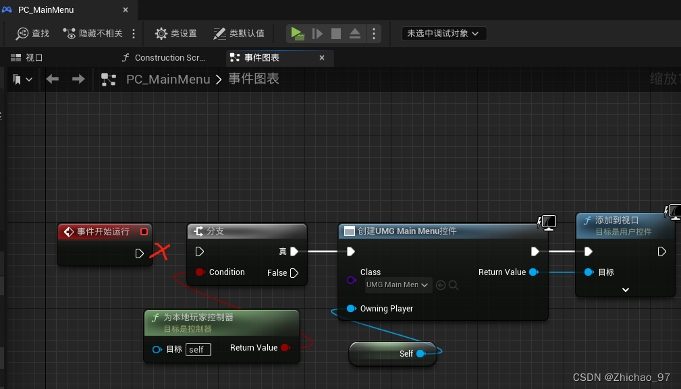Close the PC_MainMenu document tab
The image size is (681, 389).
[126, 9]
